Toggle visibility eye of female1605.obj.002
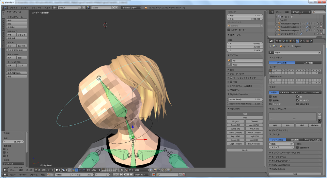Screen dimensions: 327x178 click(x=314, y=30)
